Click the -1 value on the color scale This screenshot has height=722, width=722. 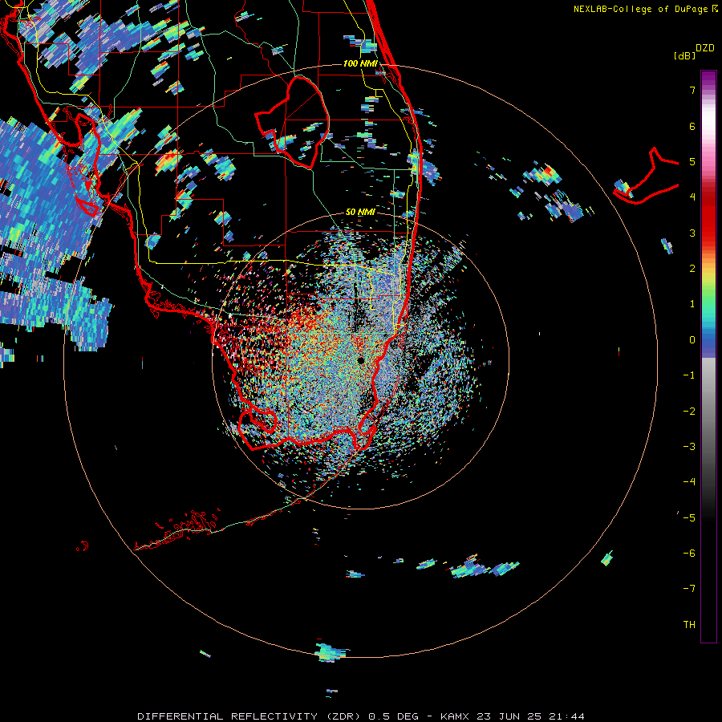[x=689, y=375]
